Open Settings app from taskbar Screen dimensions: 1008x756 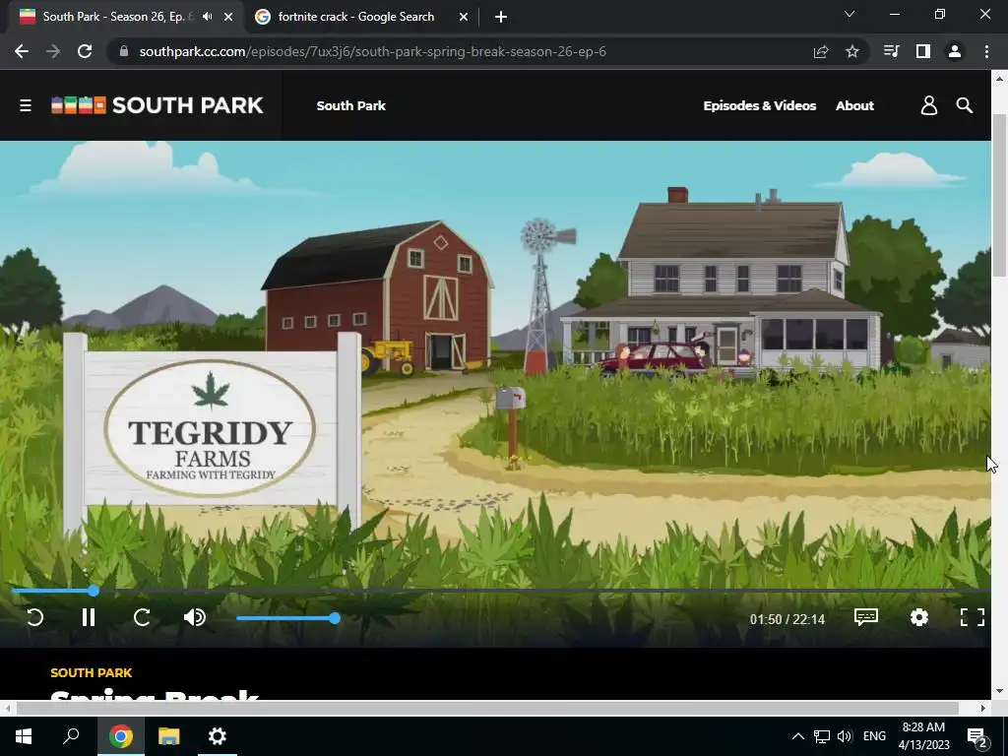pyautogui.click(x=218, y=736)
